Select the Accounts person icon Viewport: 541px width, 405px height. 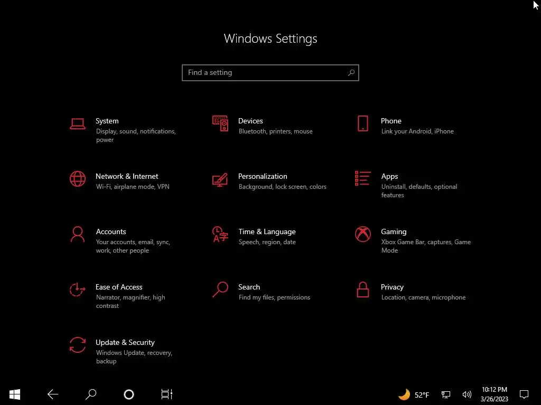pyautogui.click(x=78, y=234)
